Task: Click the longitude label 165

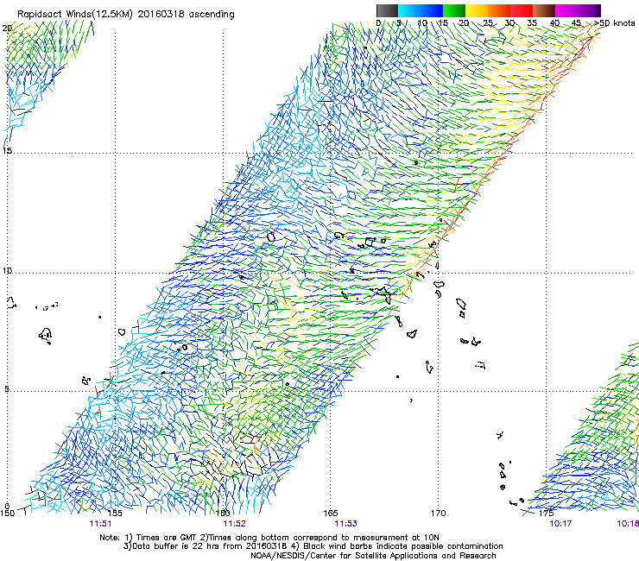Action: pos(330,513)
